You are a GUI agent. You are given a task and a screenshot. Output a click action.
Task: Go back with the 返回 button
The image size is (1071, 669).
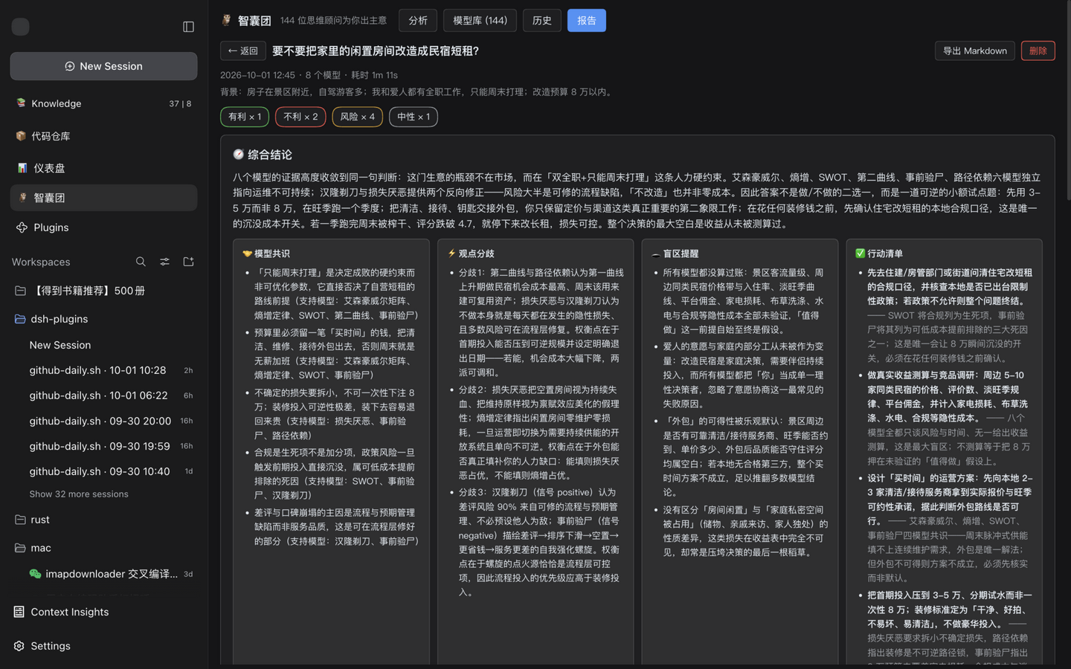click(x=243, y=51)
